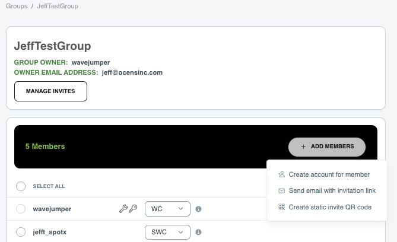Viewport: 397px width, 242px height.
Task: Open info icon next to WC dropdown
Action: point(198,209)
